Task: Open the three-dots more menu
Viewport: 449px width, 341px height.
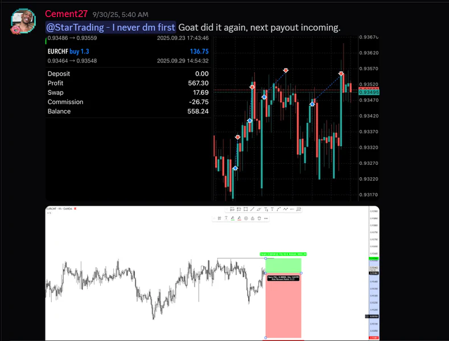Action: click(266, 218)
